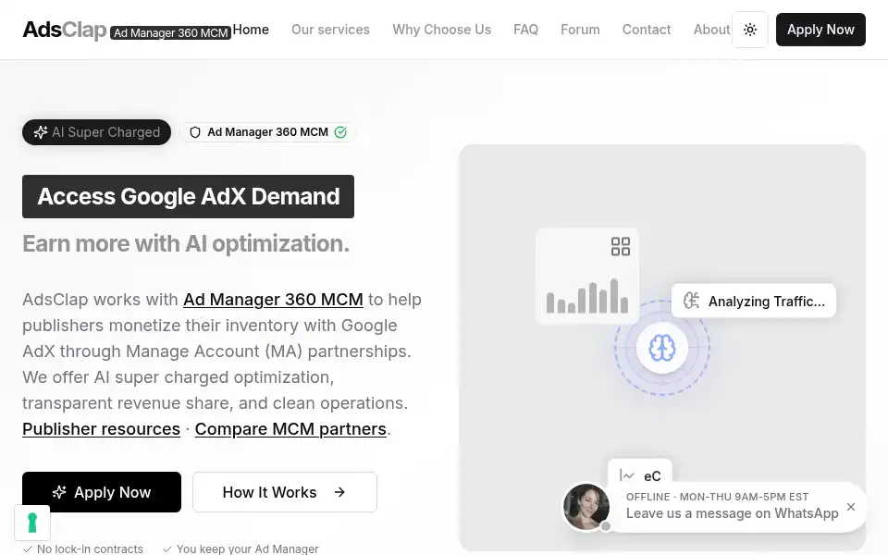This screenshot has width=888, height=555.
Task: Open the Contact nav link
Action: (647, 30)
